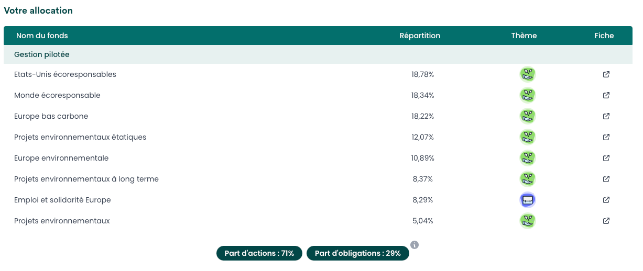Open fiche for Projets environnementaux à long terme
Image resolution: width=643 pixels, height=271 pixels.
tap(606, 179)
